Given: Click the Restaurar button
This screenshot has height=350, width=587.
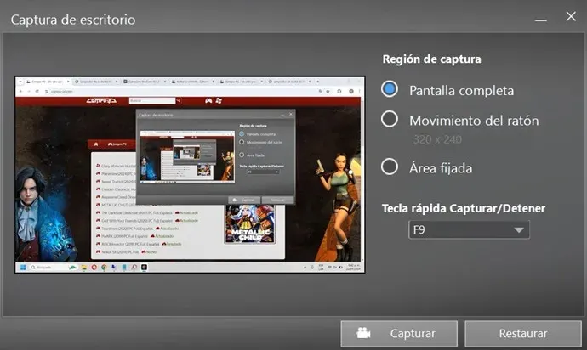Looking at the screenshot, I should [523, 333].
